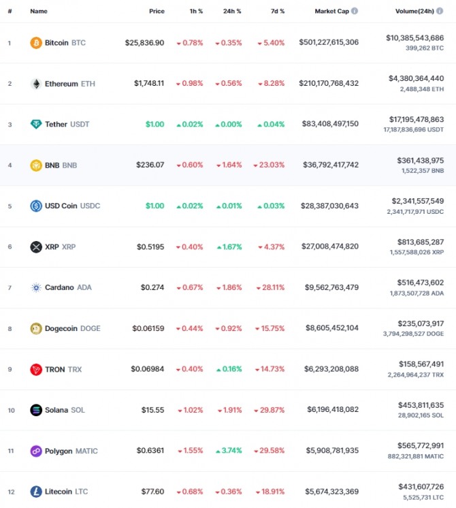Select the USD Coin logo

36,206
